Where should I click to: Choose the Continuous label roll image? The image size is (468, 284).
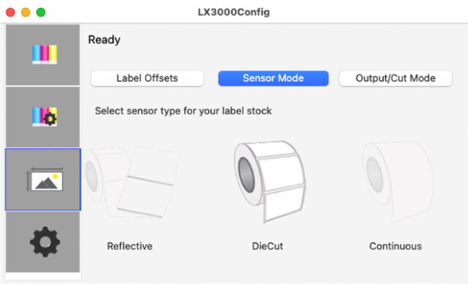coord(397,181)
